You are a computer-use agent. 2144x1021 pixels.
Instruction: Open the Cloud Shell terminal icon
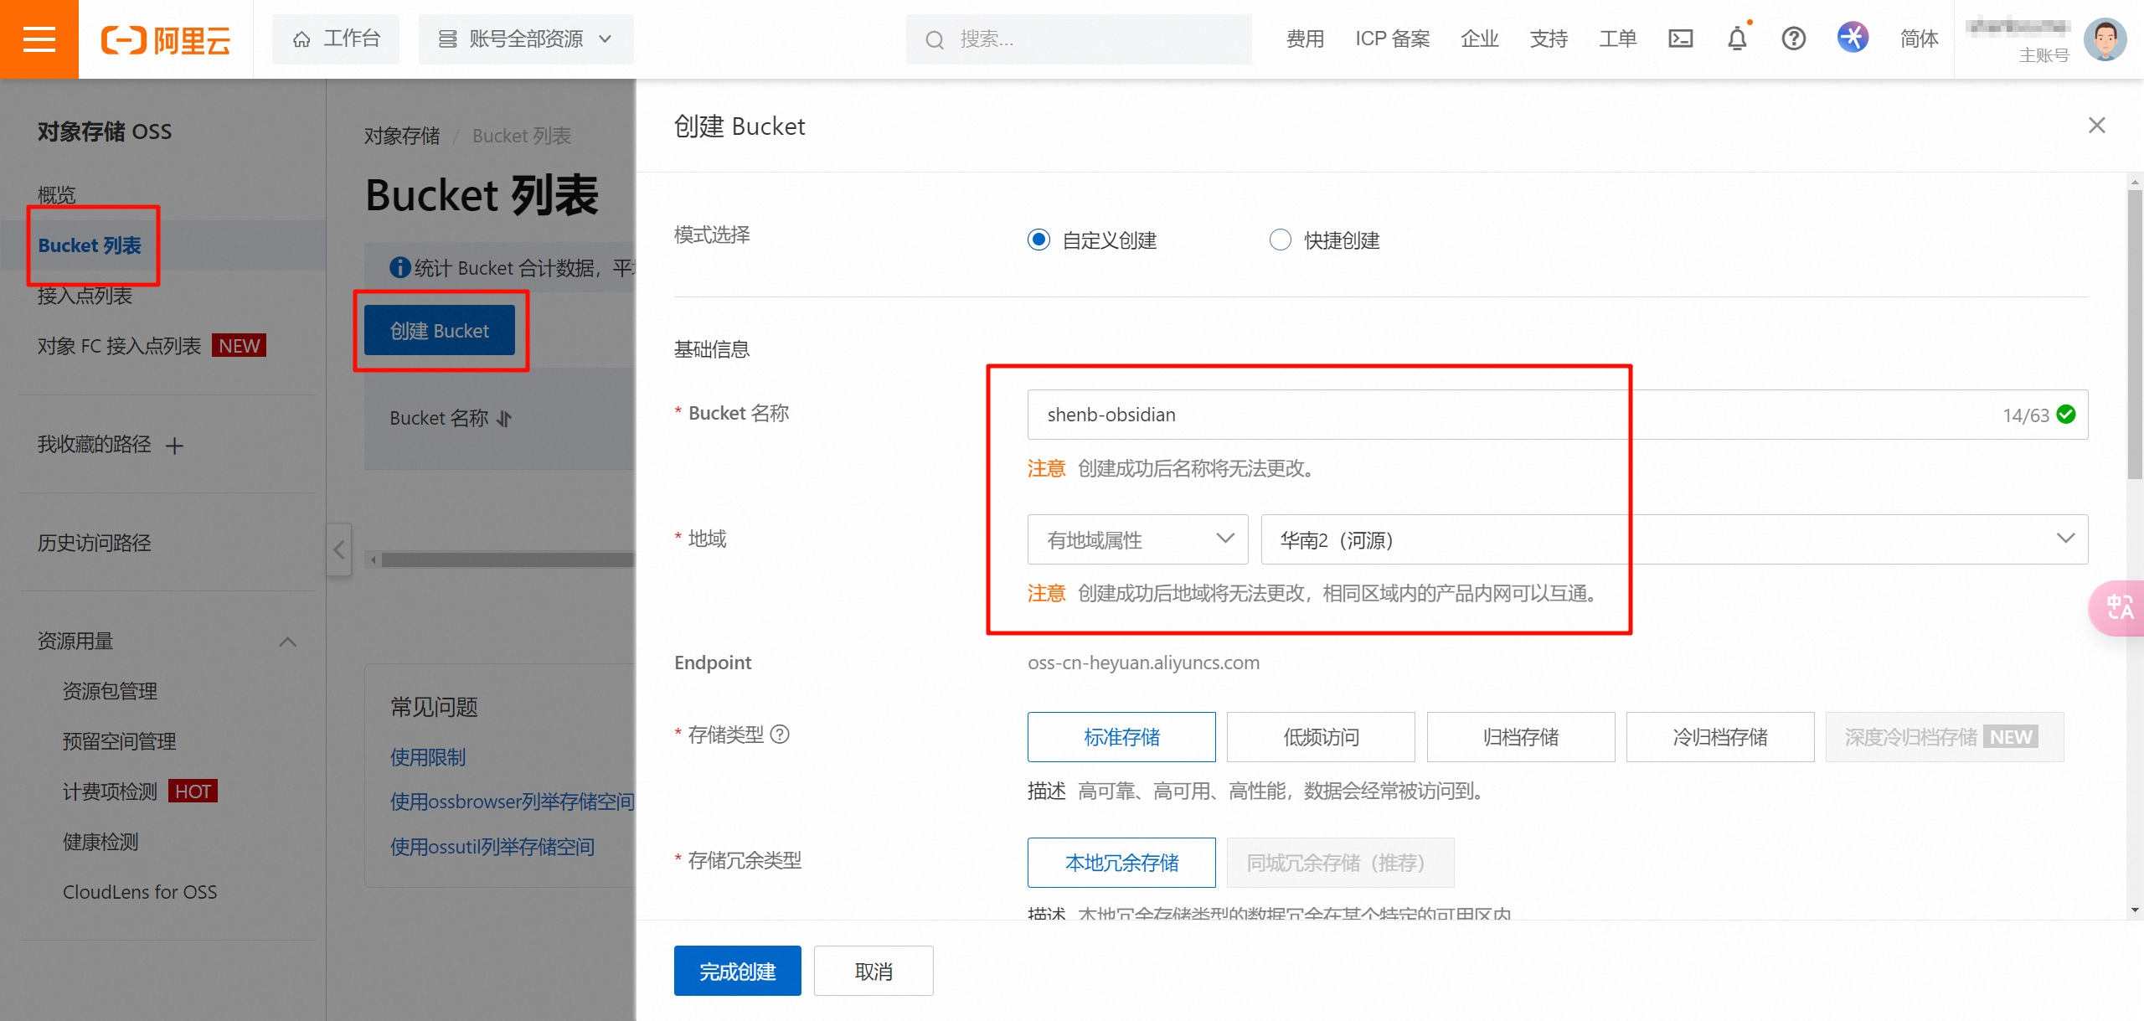tap(1680, 39)
